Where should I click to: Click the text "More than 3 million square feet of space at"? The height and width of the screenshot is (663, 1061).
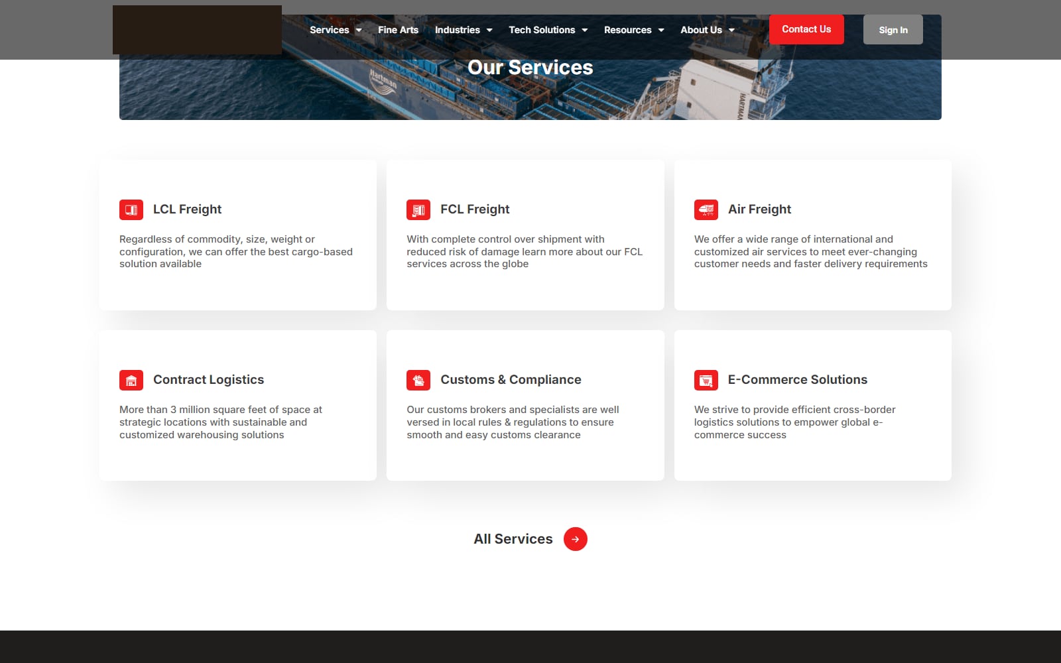point(221,410)
